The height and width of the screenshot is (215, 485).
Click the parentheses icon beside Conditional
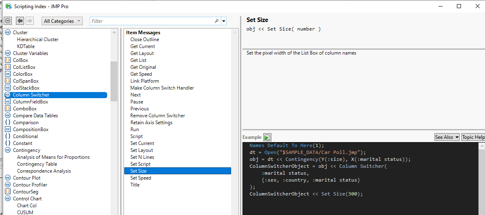click(8, 136)
